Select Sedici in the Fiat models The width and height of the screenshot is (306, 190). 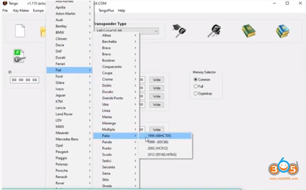click(x=116, y=161)
